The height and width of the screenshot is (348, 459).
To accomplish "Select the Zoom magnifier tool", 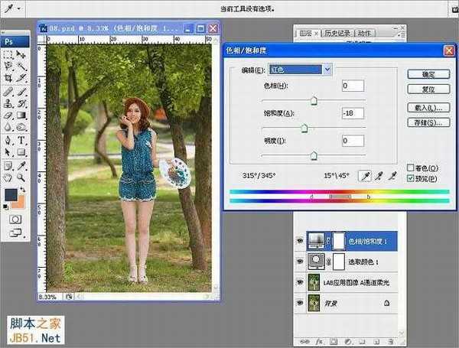I will tap(21, 177).
